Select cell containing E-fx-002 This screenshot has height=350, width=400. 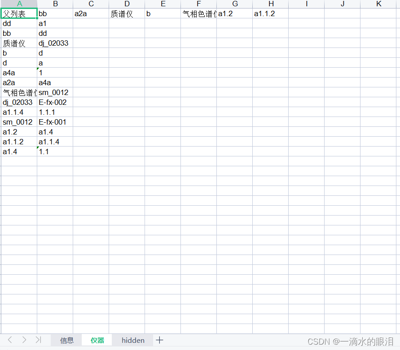[x=55, y=103]
